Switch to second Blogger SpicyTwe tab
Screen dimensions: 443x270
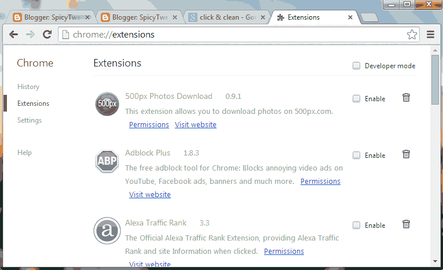[x=138, y=17]
